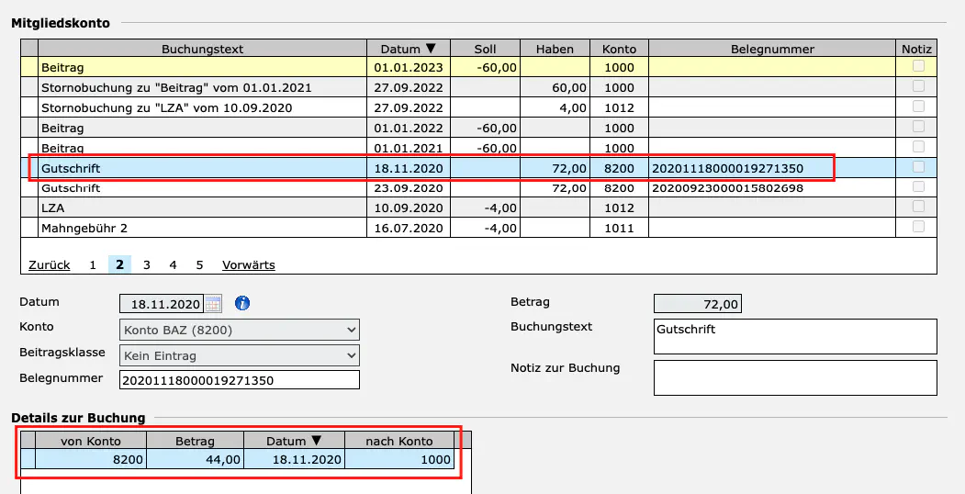Click into the Buchungstext text area
This screenshot has height=494, width=965.
coord(795,336)
